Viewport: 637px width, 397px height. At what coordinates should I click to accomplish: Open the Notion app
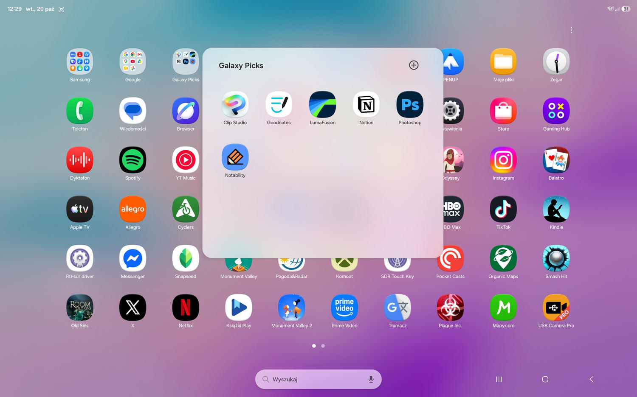pos(366,104)
